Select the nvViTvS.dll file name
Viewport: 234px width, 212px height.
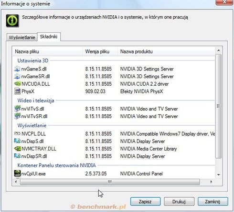point(32,109)
